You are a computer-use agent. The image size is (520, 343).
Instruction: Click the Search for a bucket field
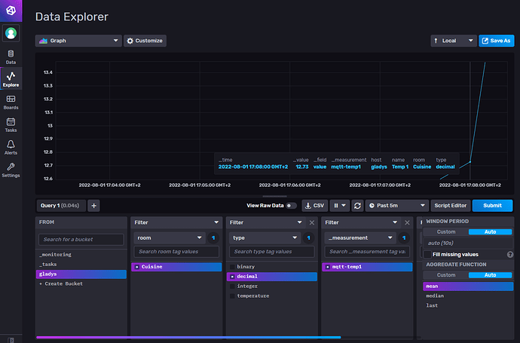click(x=83, y=240)
